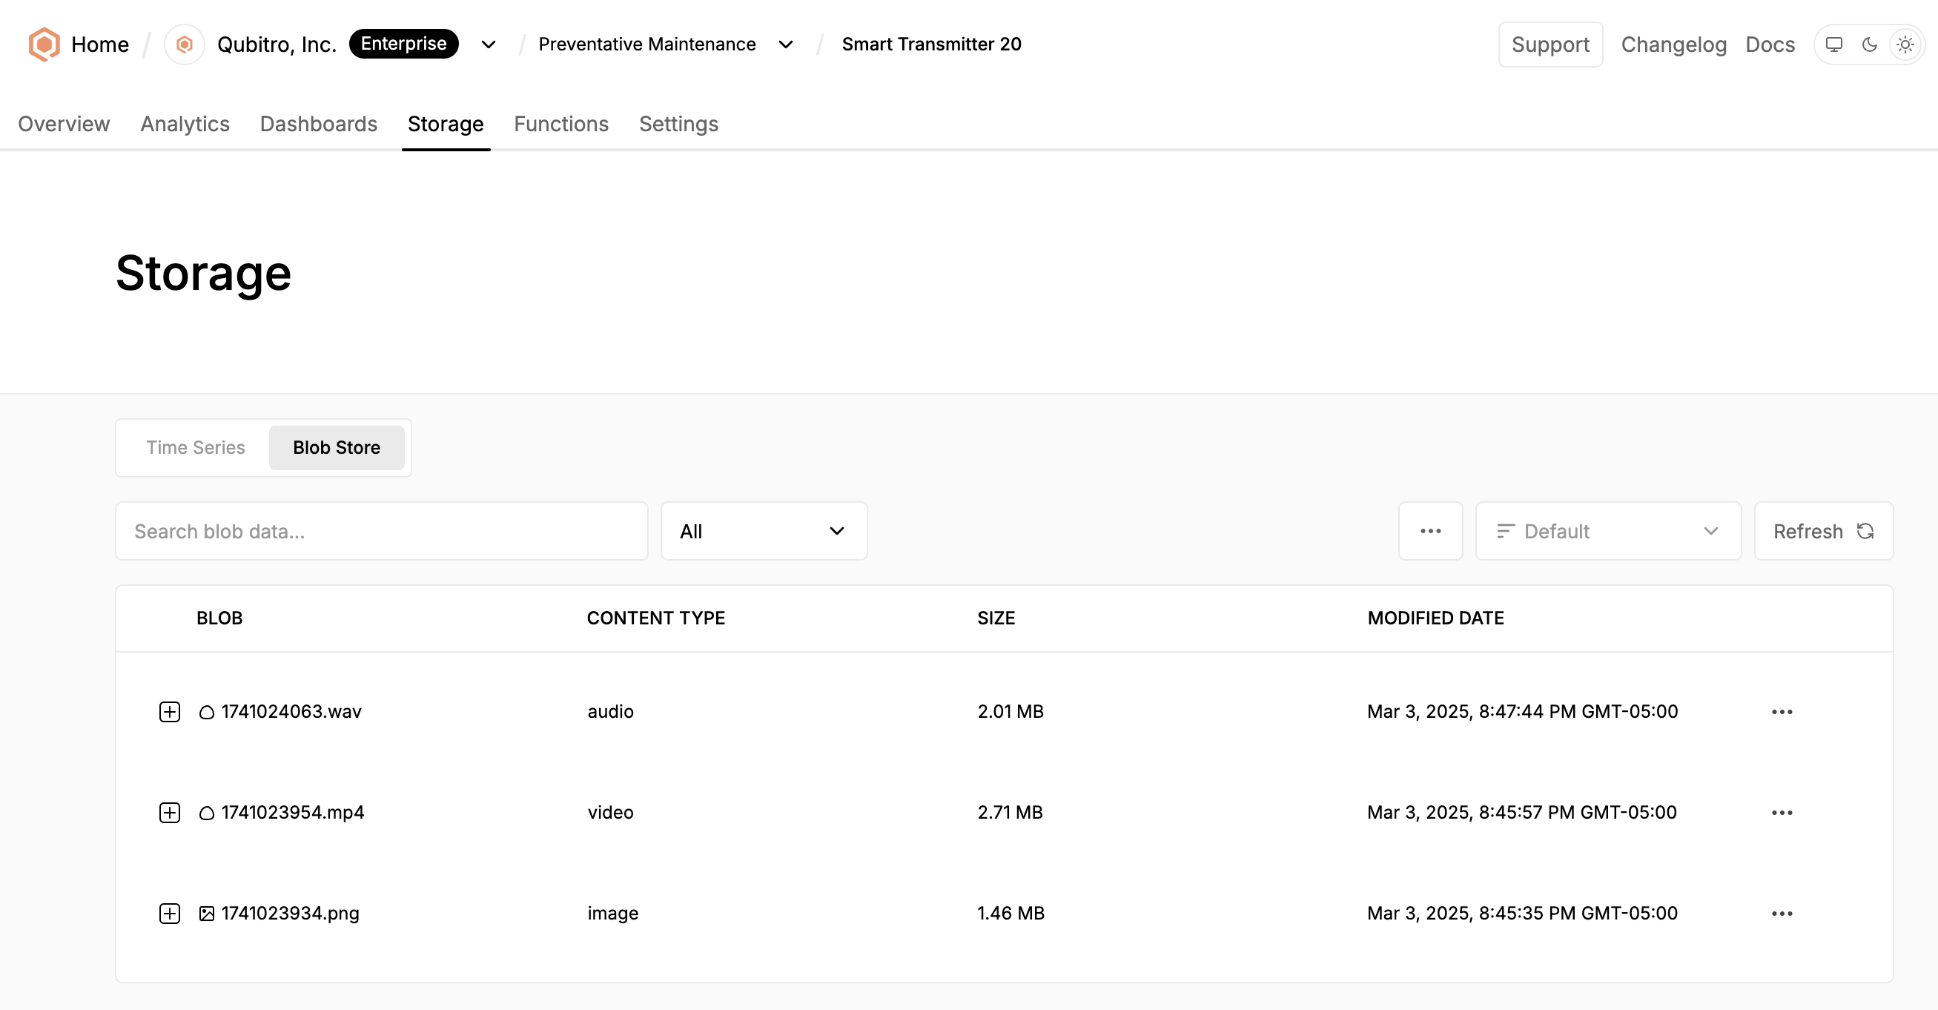Open the more options button beside Default
Image resolution: width=1938 pixels, height=1010 pixels.
(x=1430, y=532)
